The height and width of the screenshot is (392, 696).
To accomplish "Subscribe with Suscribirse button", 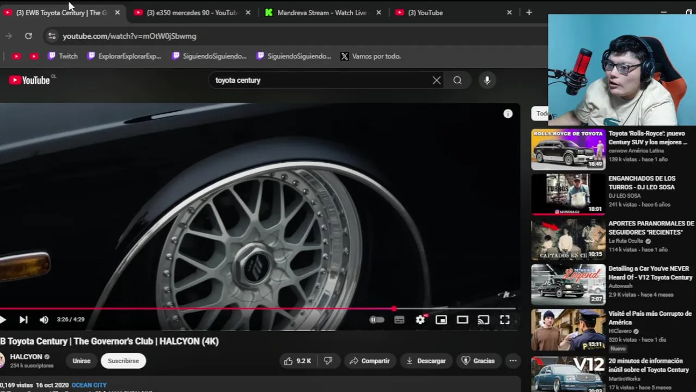I will coord(123,361).
